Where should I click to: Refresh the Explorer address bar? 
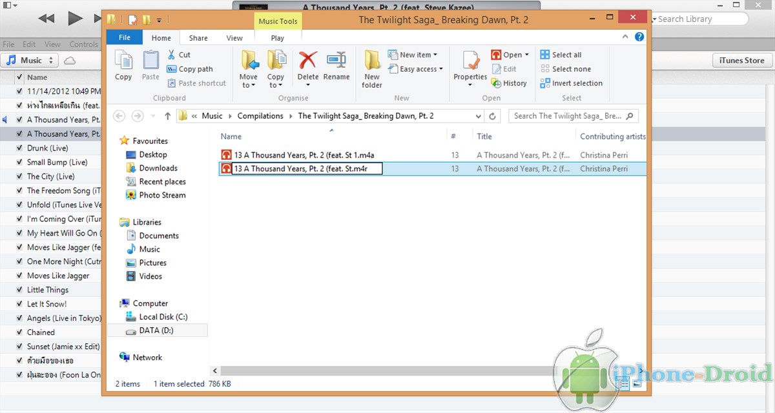coord(492,116)
